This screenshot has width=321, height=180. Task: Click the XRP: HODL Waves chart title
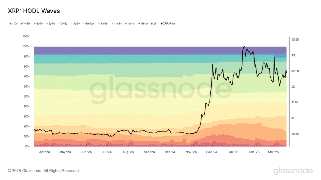[34, 11]
